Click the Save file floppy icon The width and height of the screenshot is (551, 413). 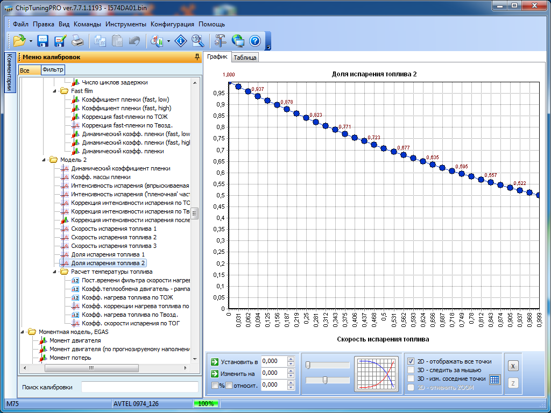[43, 40]
